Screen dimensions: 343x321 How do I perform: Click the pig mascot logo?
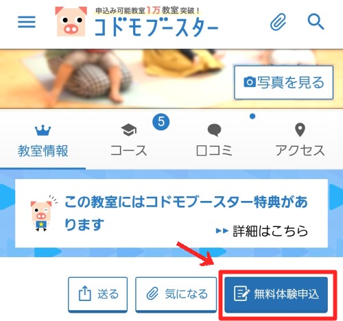pyautogui.click(x=71, y=21)
